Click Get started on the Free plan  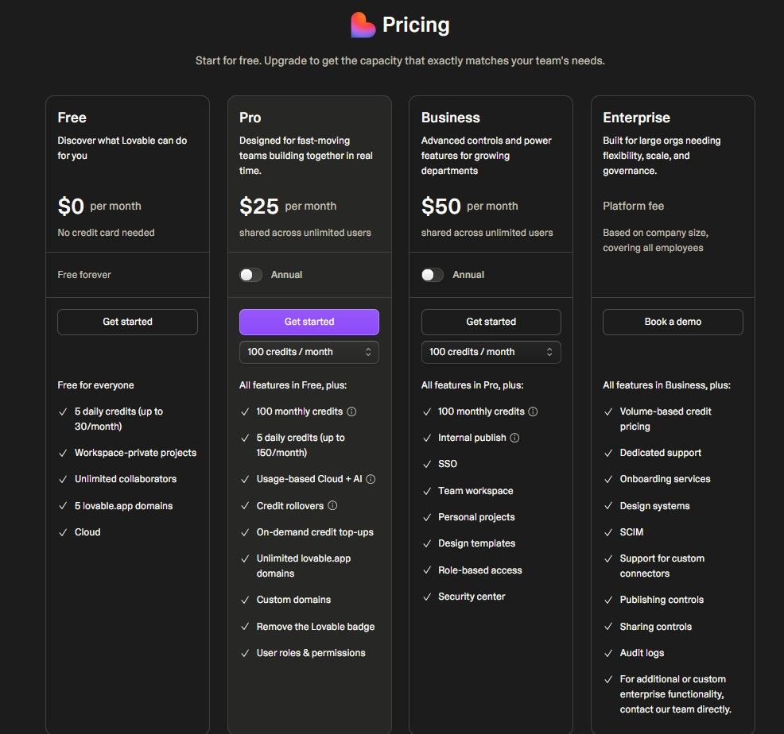[x=127, y=323]
